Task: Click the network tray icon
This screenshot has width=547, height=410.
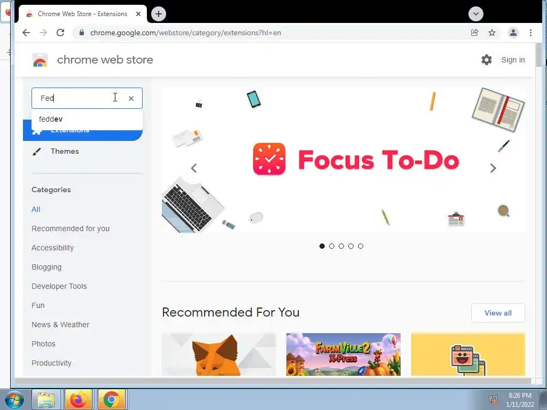Action: 493,399
